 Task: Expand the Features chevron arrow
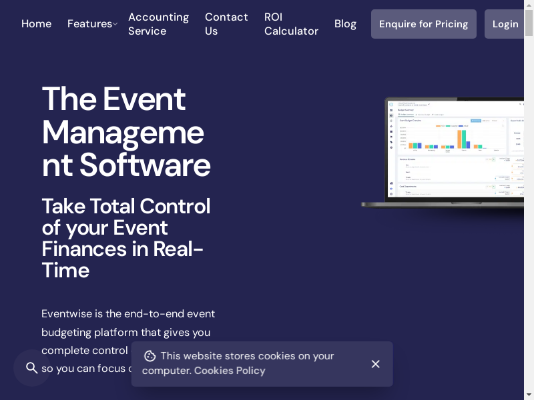(115, 24)
